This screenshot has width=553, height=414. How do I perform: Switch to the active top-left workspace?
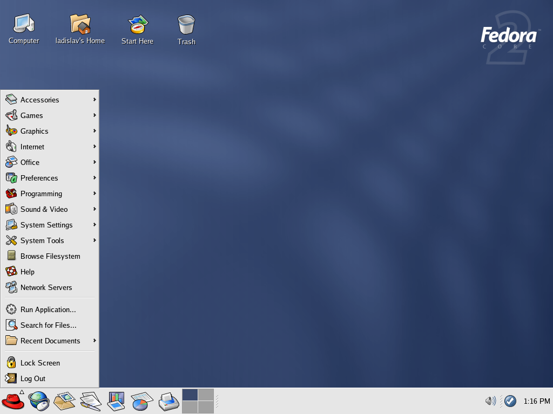pos(190,395)
